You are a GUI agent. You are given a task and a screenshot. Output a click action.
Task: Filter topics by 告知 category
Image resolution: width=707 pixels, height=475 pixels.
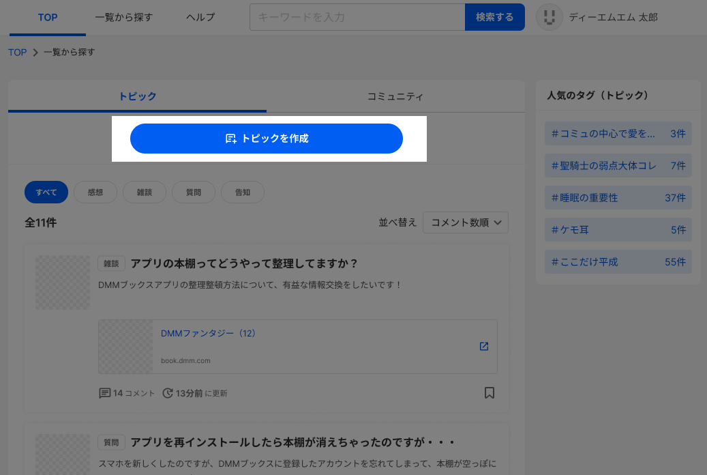[243, 192]
